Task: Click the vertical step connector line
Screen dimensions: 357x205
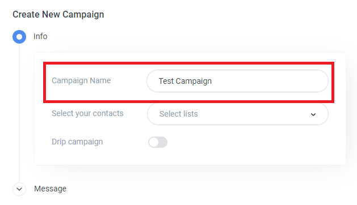Action: pyautogui.click(x=19, y=113)
